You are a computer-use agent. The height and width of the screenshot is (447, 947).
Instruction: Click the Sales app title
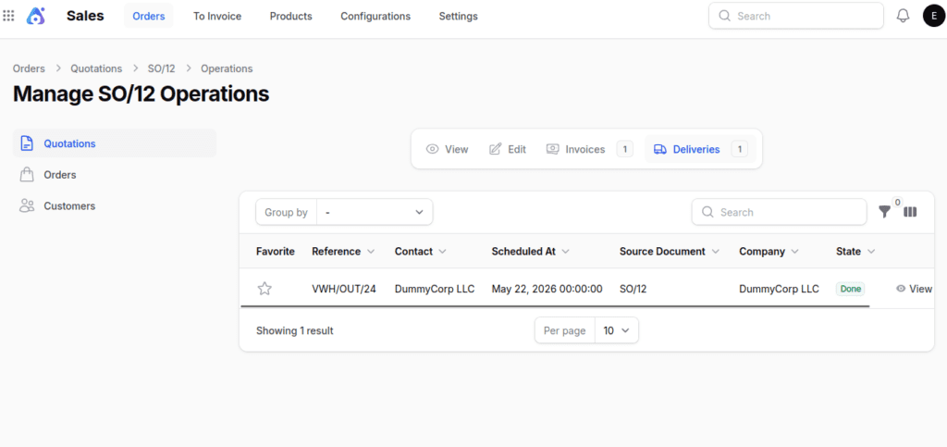[x=85, y=17]
